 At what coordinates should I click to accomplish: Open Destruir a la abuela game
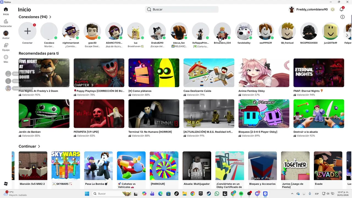pyautogui.click(x=319, y=118)
